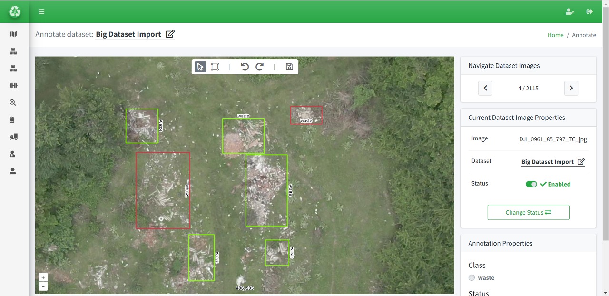The width and height of the screenshot is (609, 296).
Task: Open the clipboard list icon in sidebar
Action: pos(12,120)
